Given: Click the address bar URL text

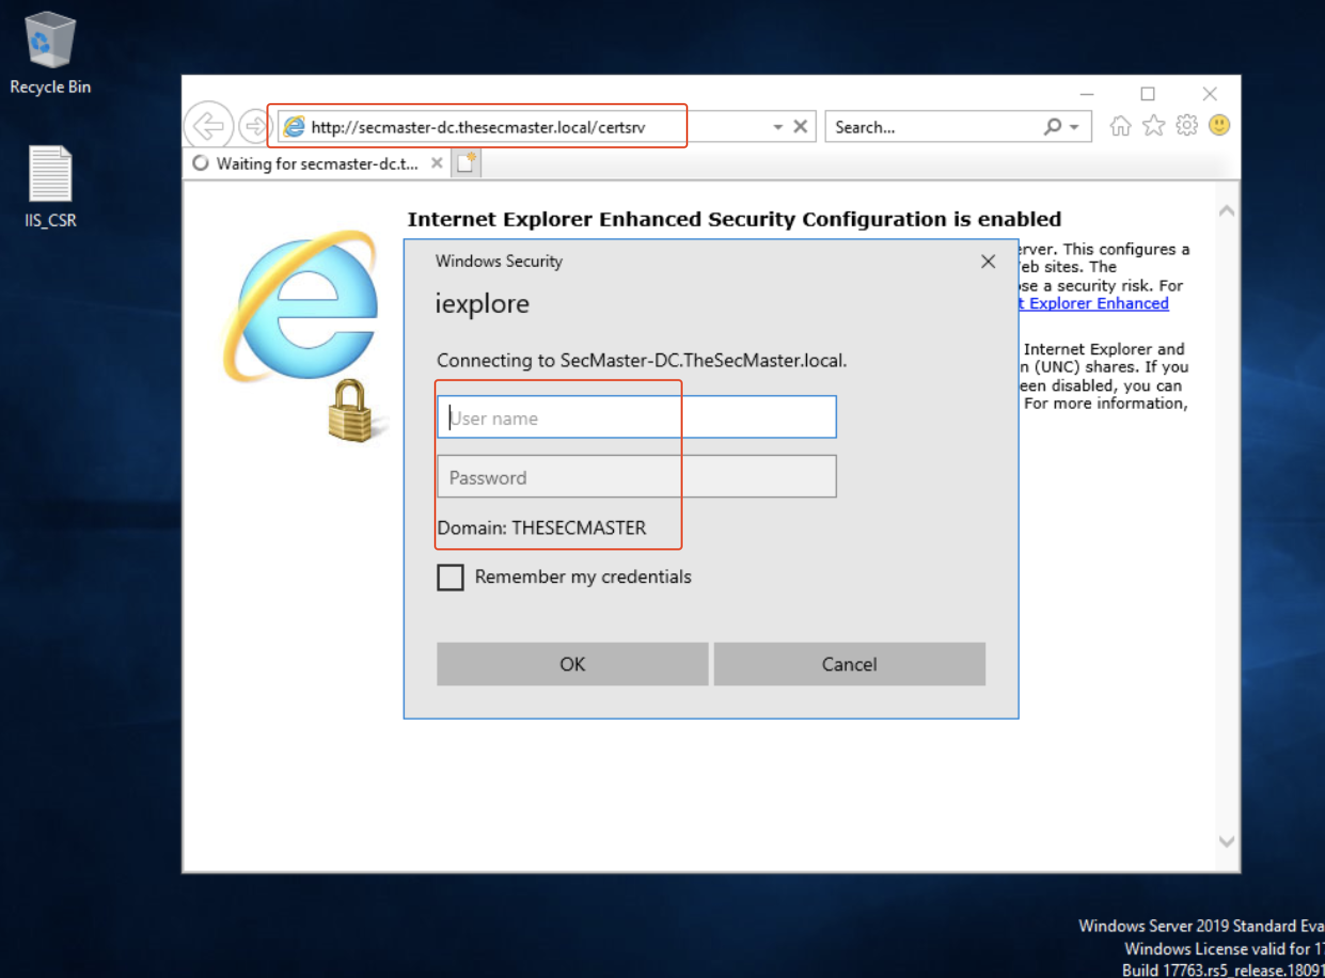Looking at the screenshot, I should point(478,127).
